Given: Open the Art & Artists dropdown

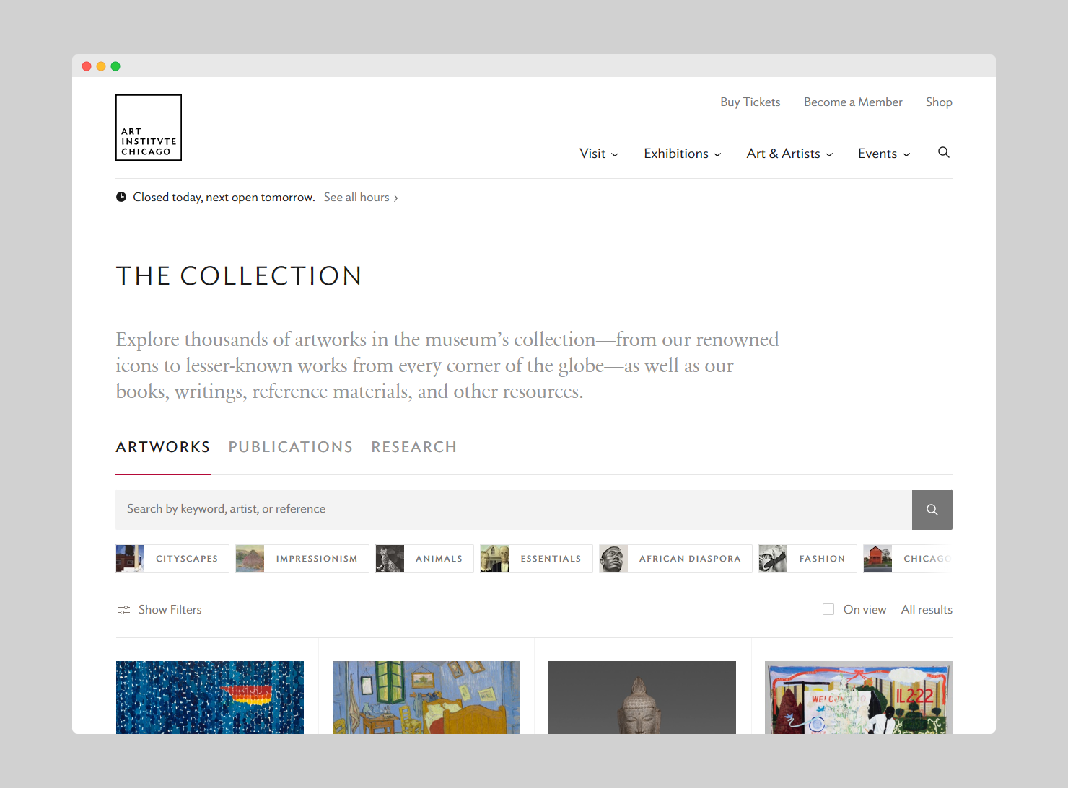Looking at the screenshot, I should (x=789, y=154).
